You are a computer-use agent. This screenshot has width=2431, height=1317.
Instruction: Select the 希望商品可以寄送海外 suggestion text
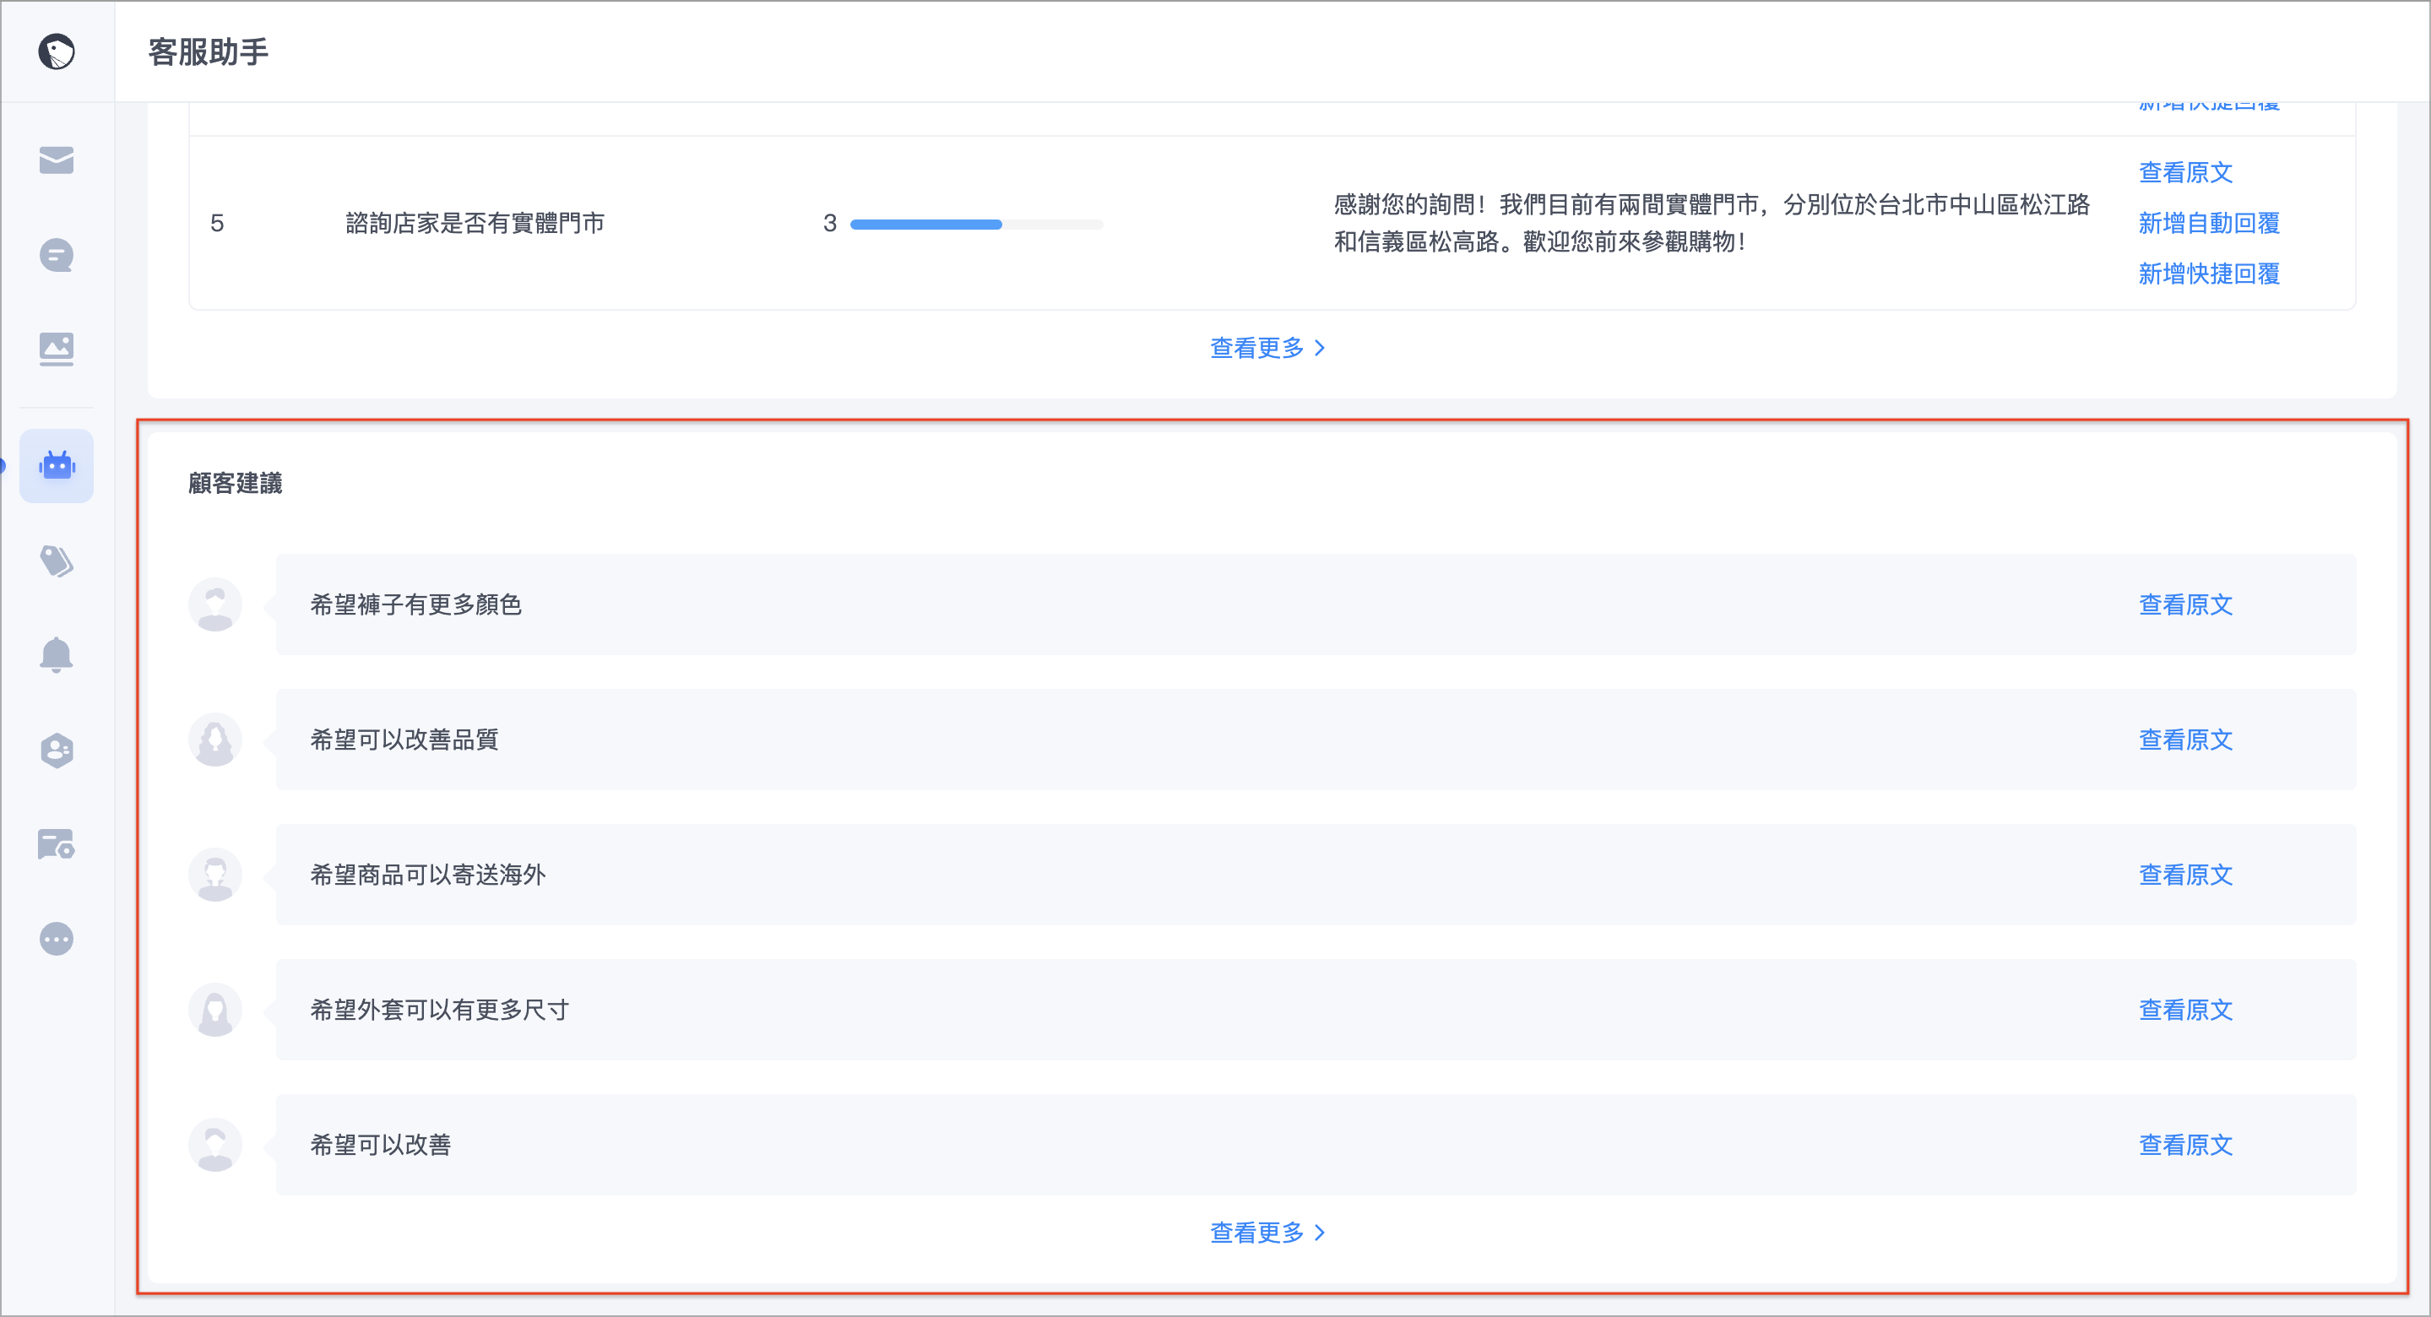(427, 875)
